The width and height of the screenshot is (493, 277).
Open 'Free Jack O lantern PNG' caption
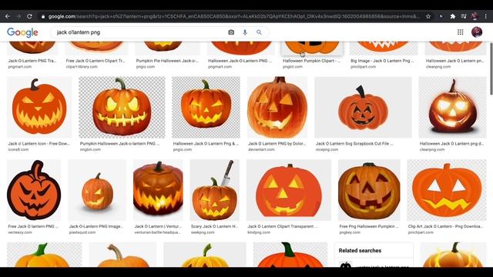[x=33, y=226]
